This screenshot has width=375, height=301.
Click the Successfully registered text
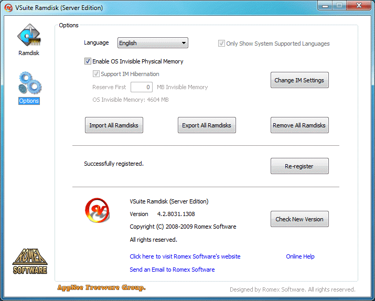114,164
